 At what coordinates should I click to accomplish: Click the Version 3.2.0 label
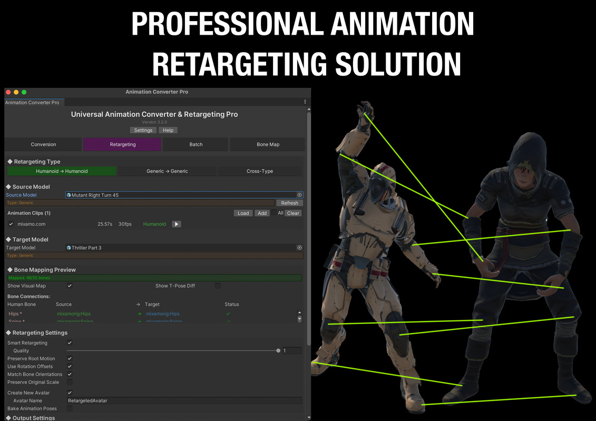[x=154, y=122]
